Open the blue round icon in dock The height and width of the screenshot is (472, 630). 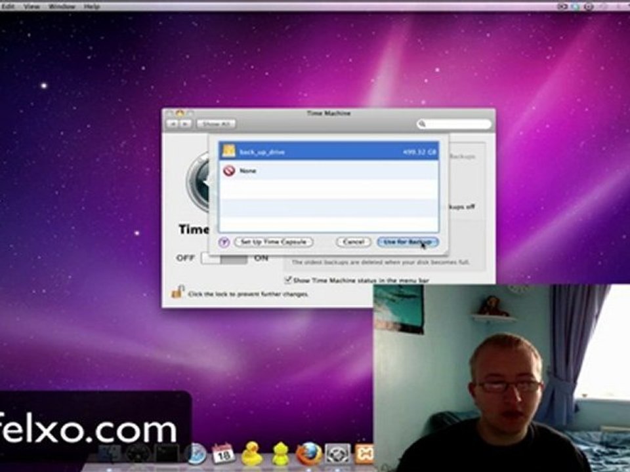click(196, 454)
